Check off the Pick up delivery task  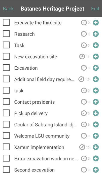point(6,113)
